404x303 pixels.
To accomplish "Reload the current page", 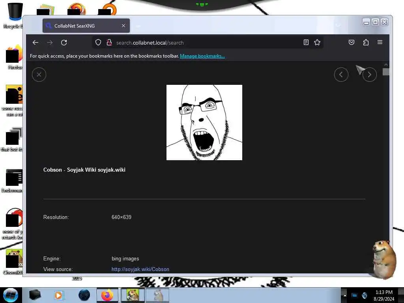I will point(64,43).
